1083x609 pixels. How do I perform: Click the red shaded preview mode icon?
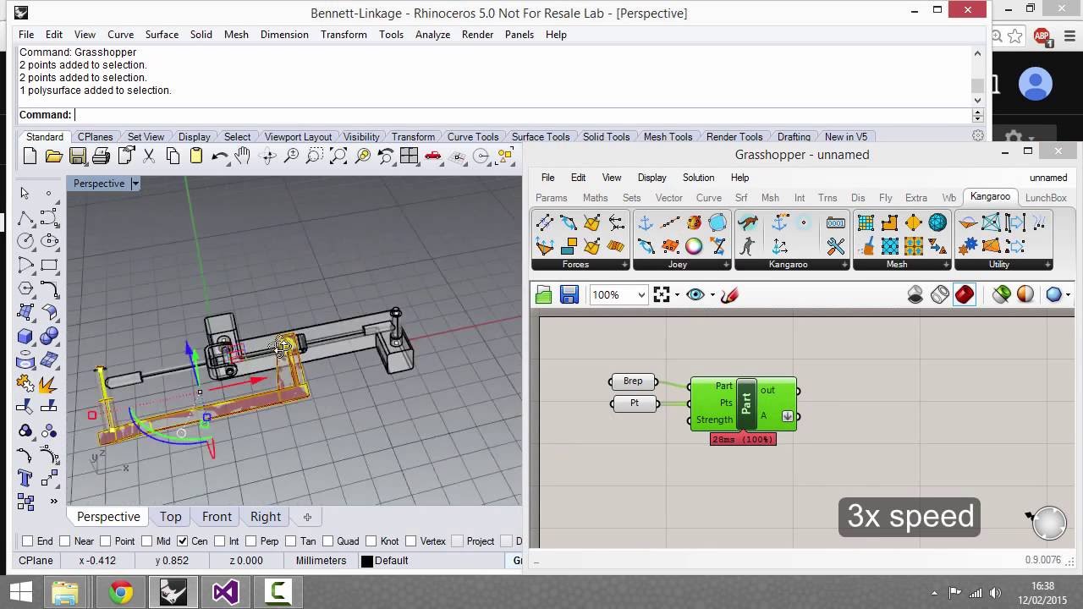(965, 294)
